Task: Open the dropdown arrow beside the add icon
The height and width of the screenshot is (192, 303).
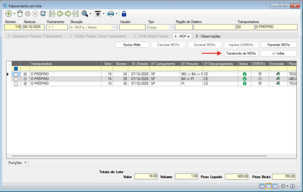Action: pos(14,14)
